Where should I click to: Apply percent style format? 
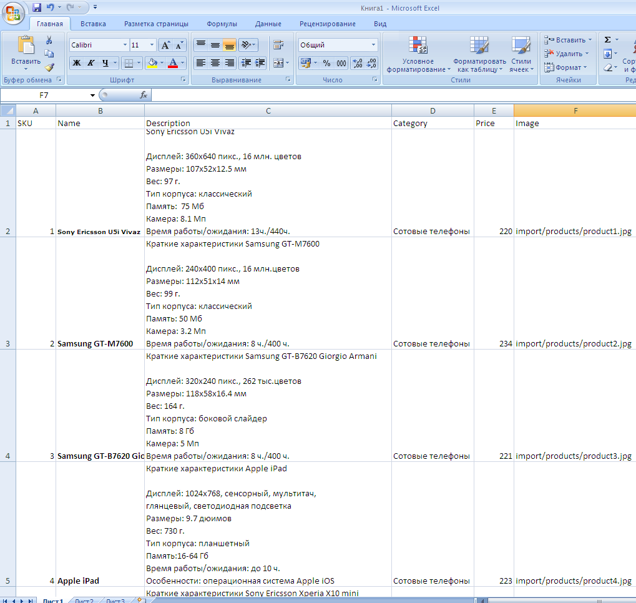[326, 63]
